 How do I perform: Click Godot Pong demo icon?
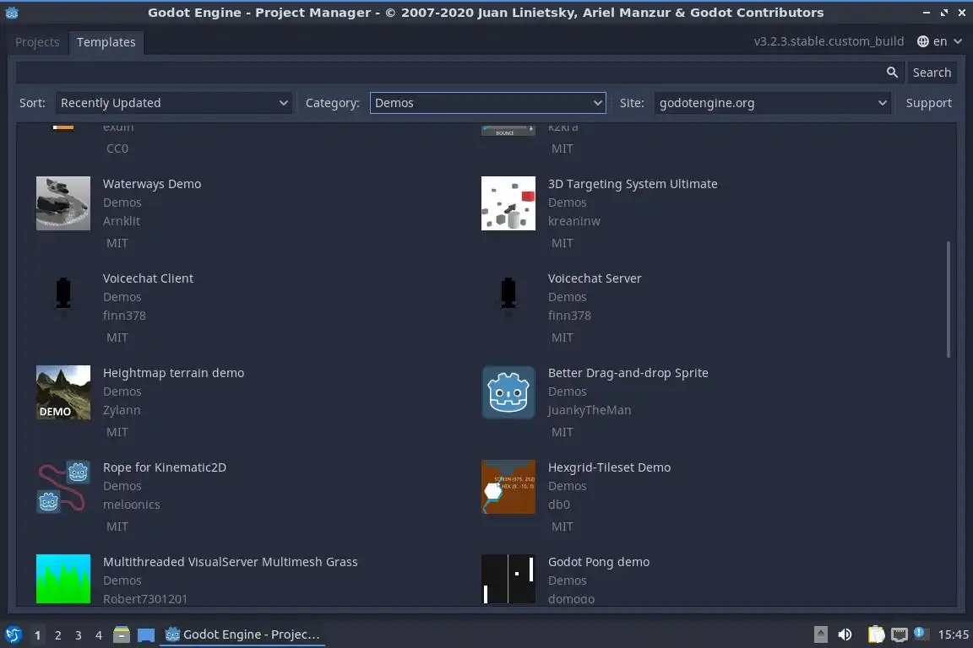508,579
